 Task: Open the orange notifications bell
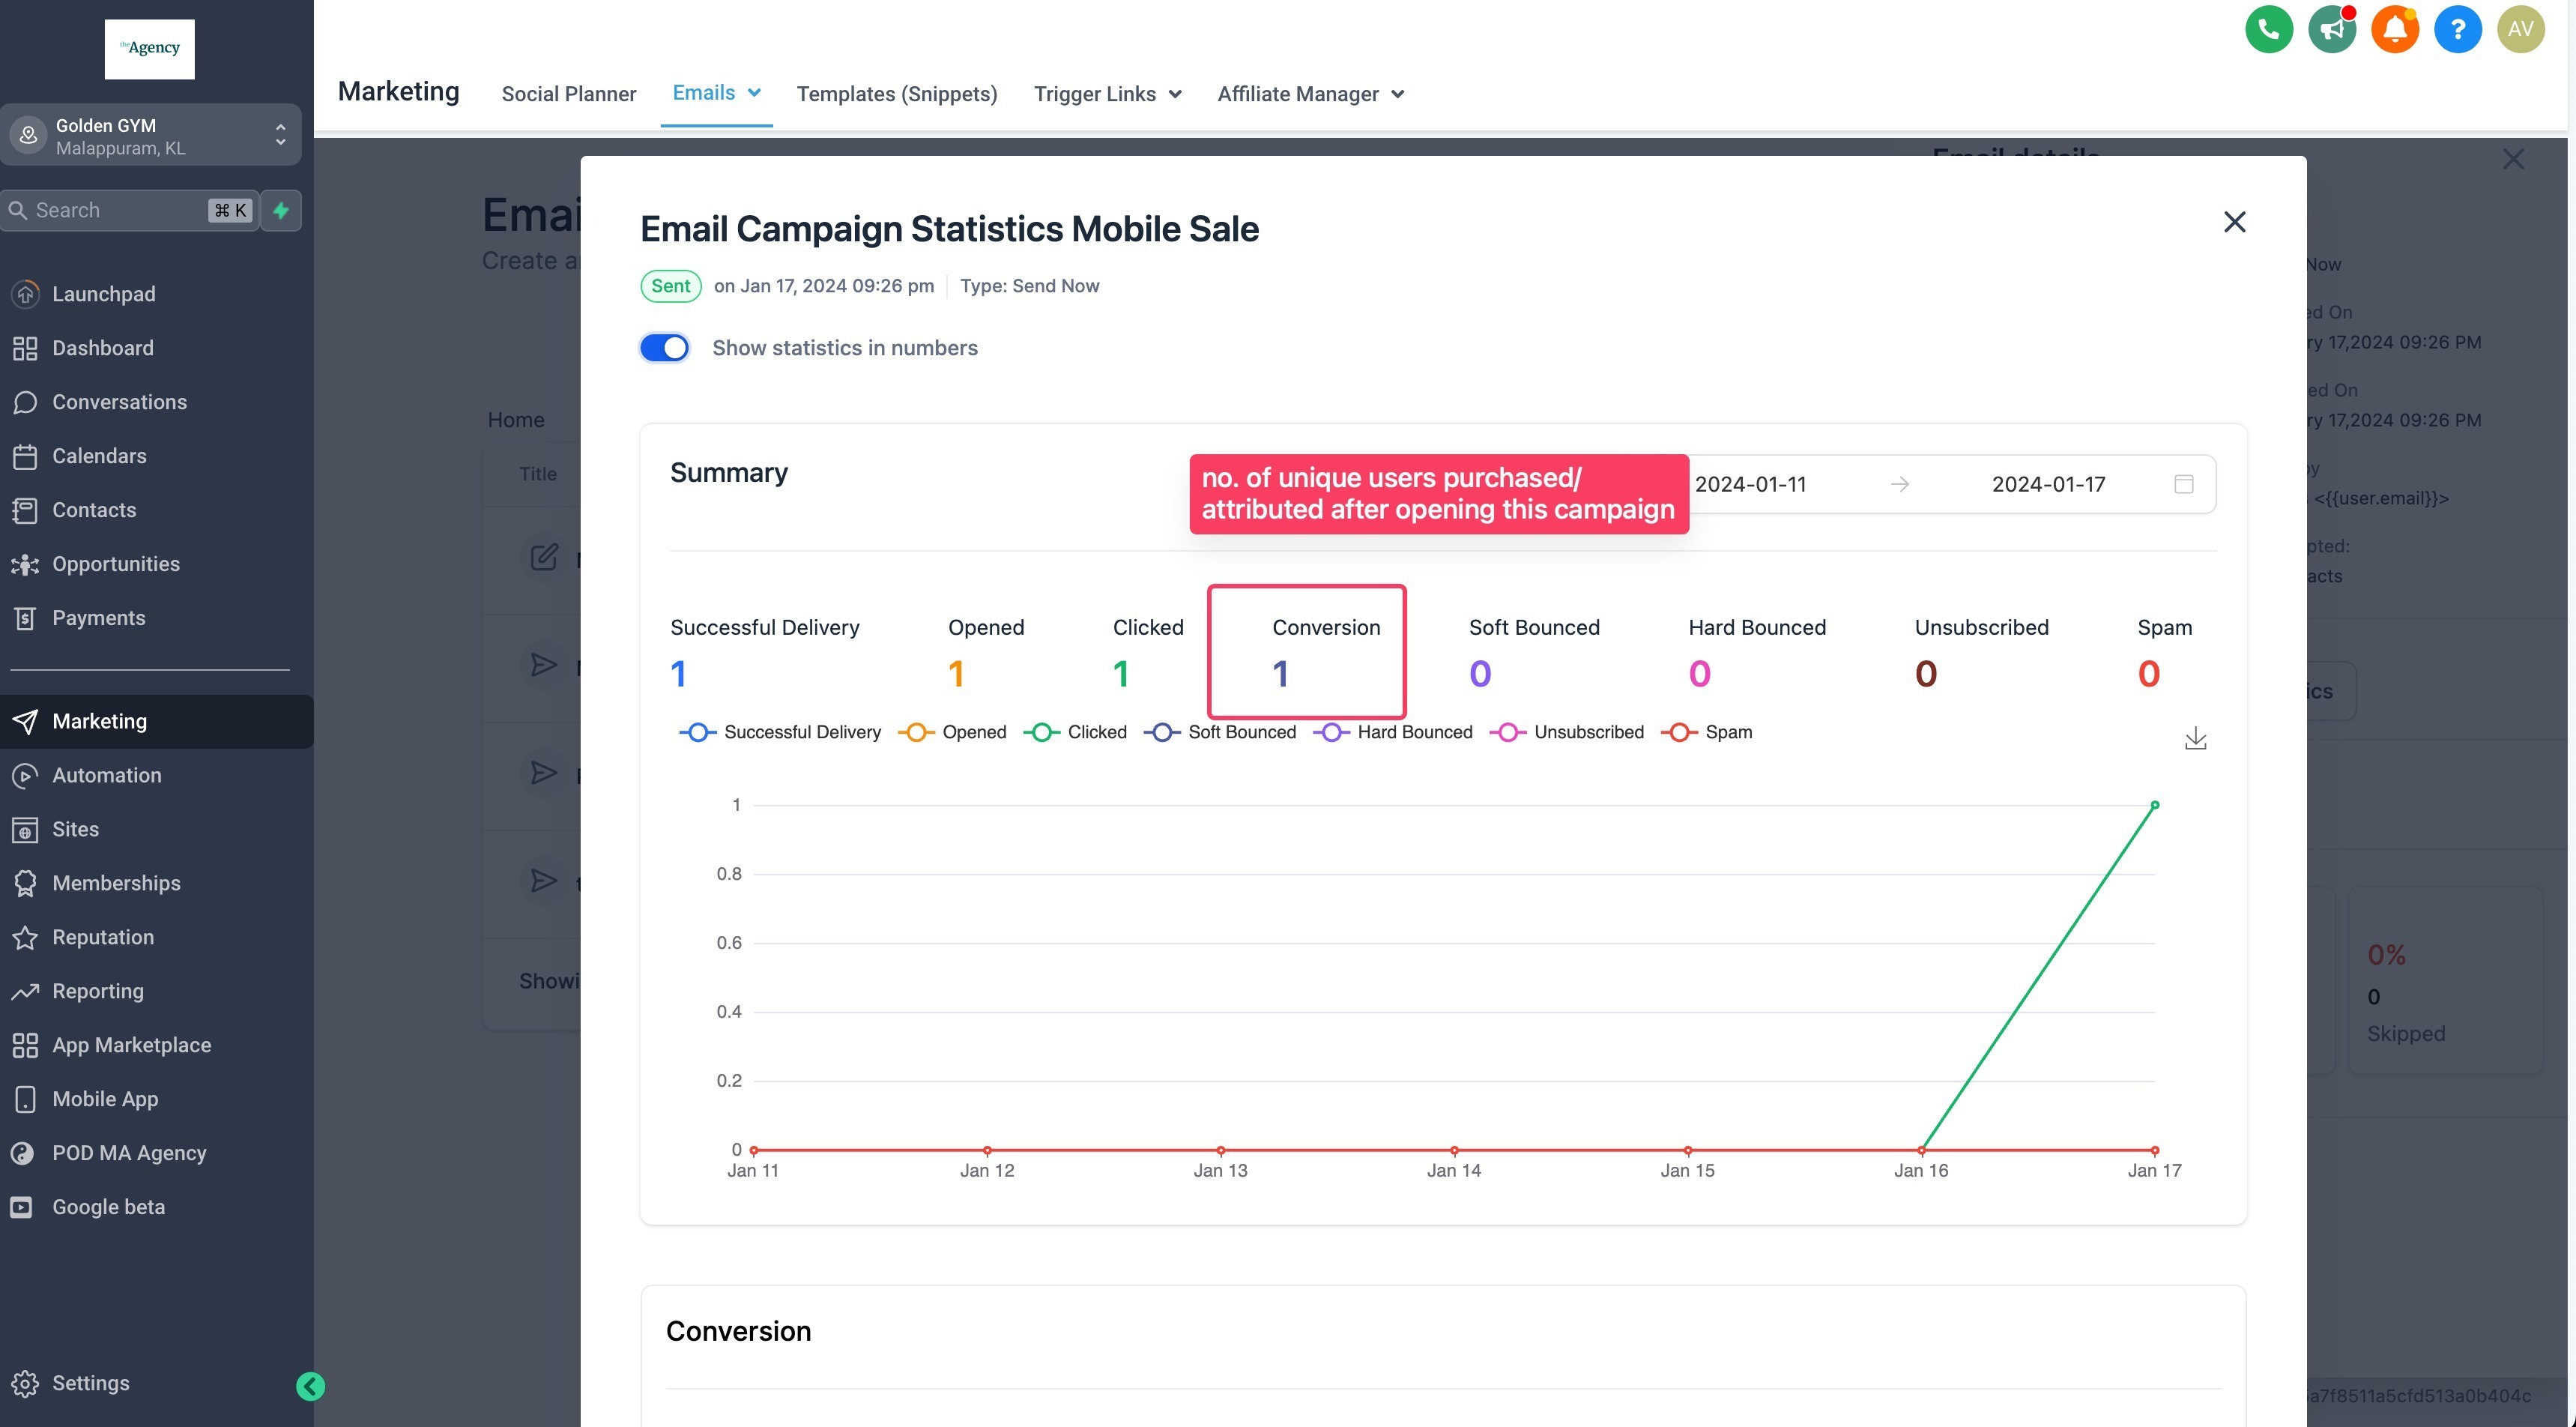(2394, 30)
